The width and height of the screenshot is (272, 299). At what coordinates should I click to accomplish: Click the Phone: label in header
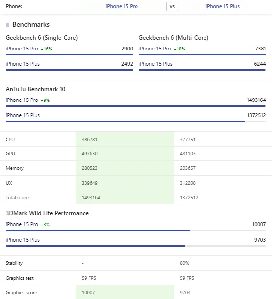click(14, 6)
